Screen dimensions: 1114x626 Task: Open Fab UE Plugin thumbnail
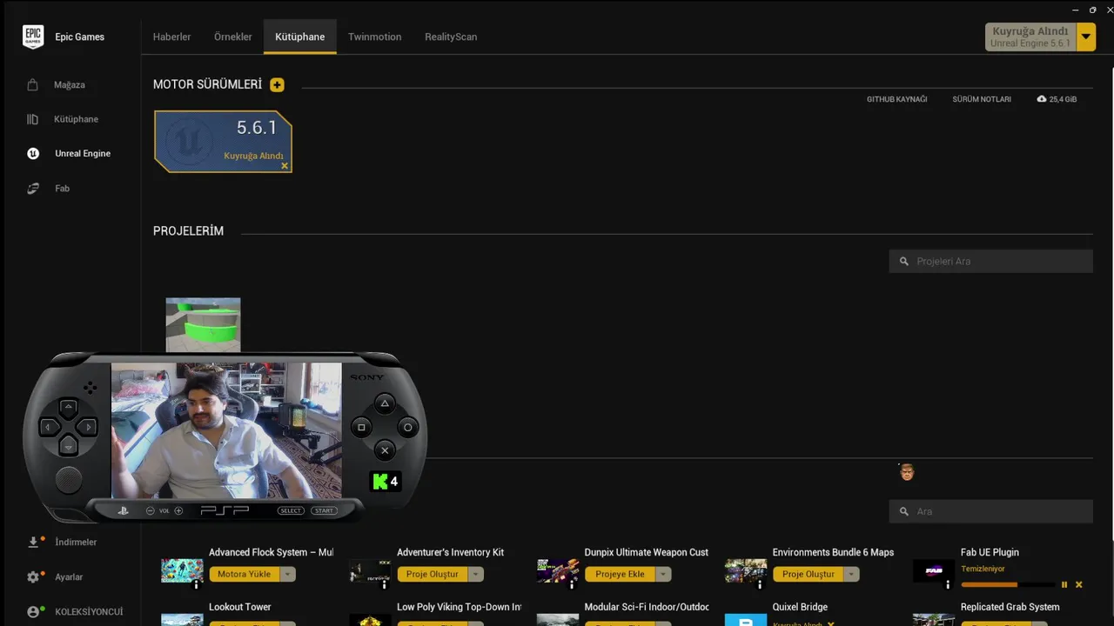point(934,570)
